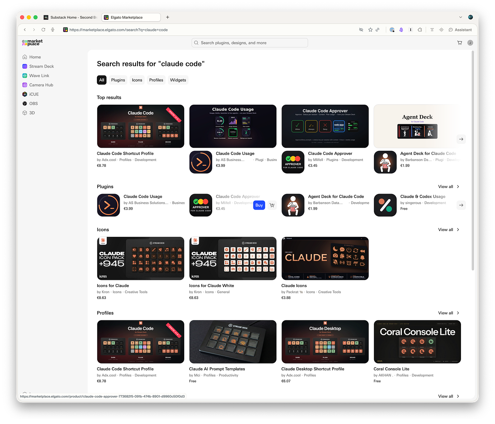Click the Search plugins, designs, and more field

click(250, 43)
